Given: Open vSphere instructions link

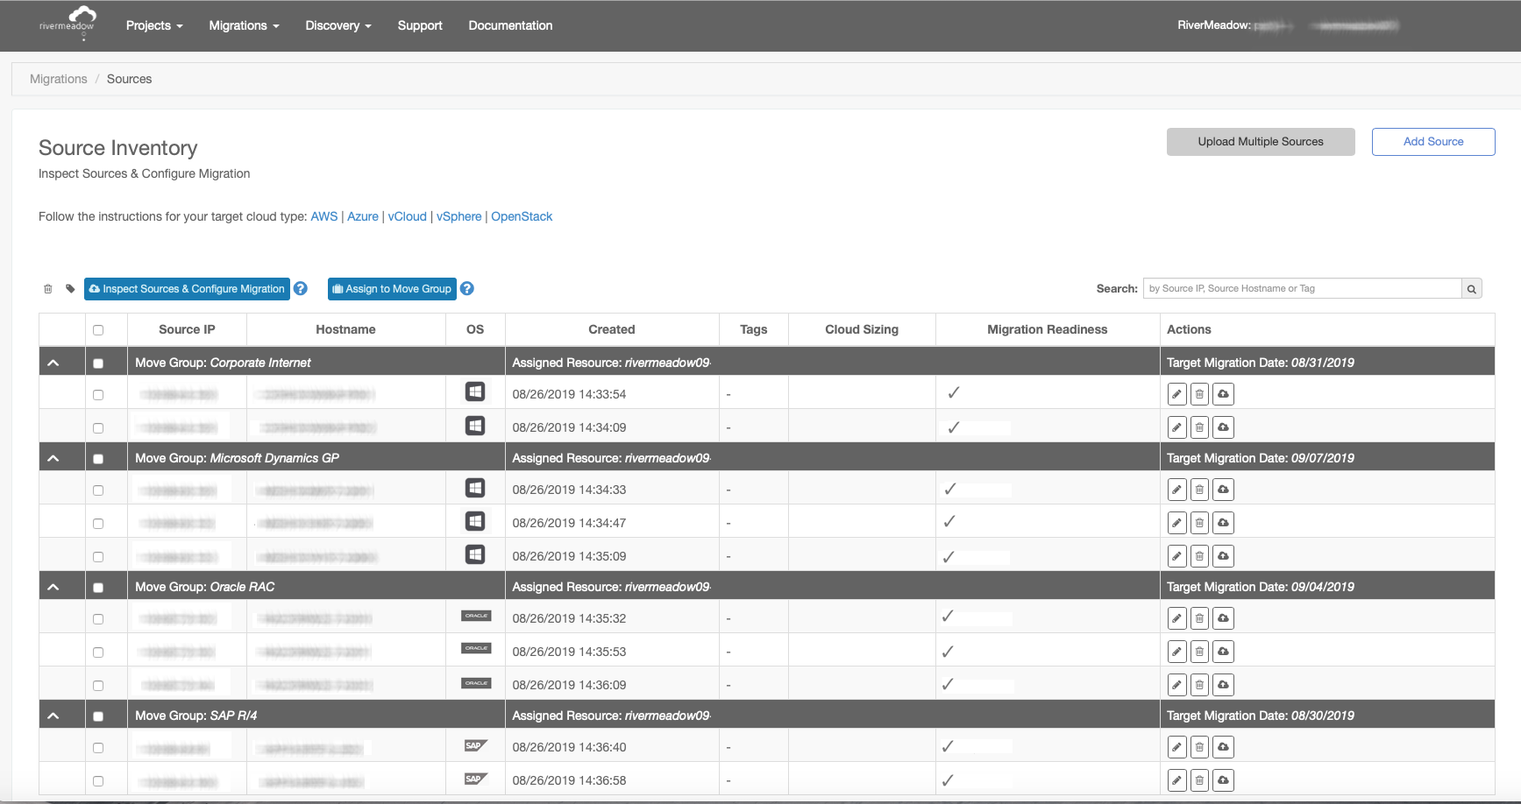Looking at the screenshot, I should 459,216.
